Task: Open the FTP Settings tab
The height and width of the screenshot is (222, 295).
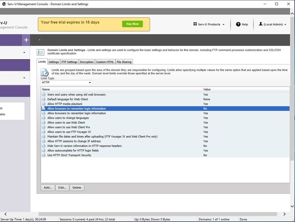Action: [69, 62]
